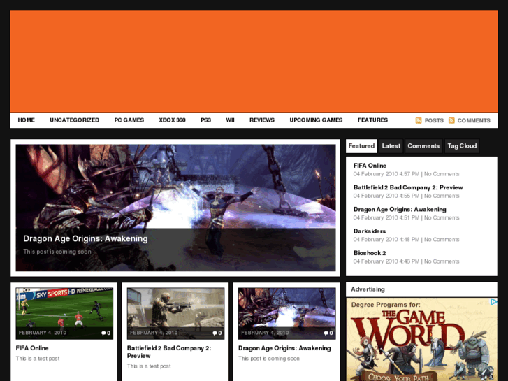Open Battlefield 2 Bad Company 2: Preview card title

169,352
